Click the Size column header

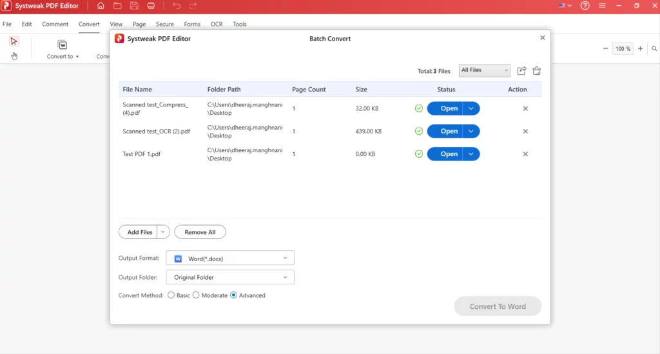coord(361,89)
